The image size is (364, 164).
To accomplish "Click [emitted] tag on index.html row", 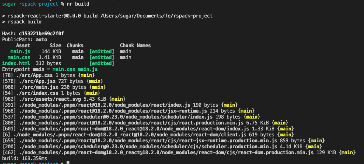I will 102,63.
